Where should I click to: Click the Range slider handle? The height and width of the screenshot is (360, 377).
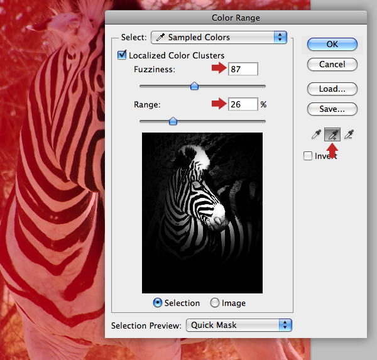173,121
